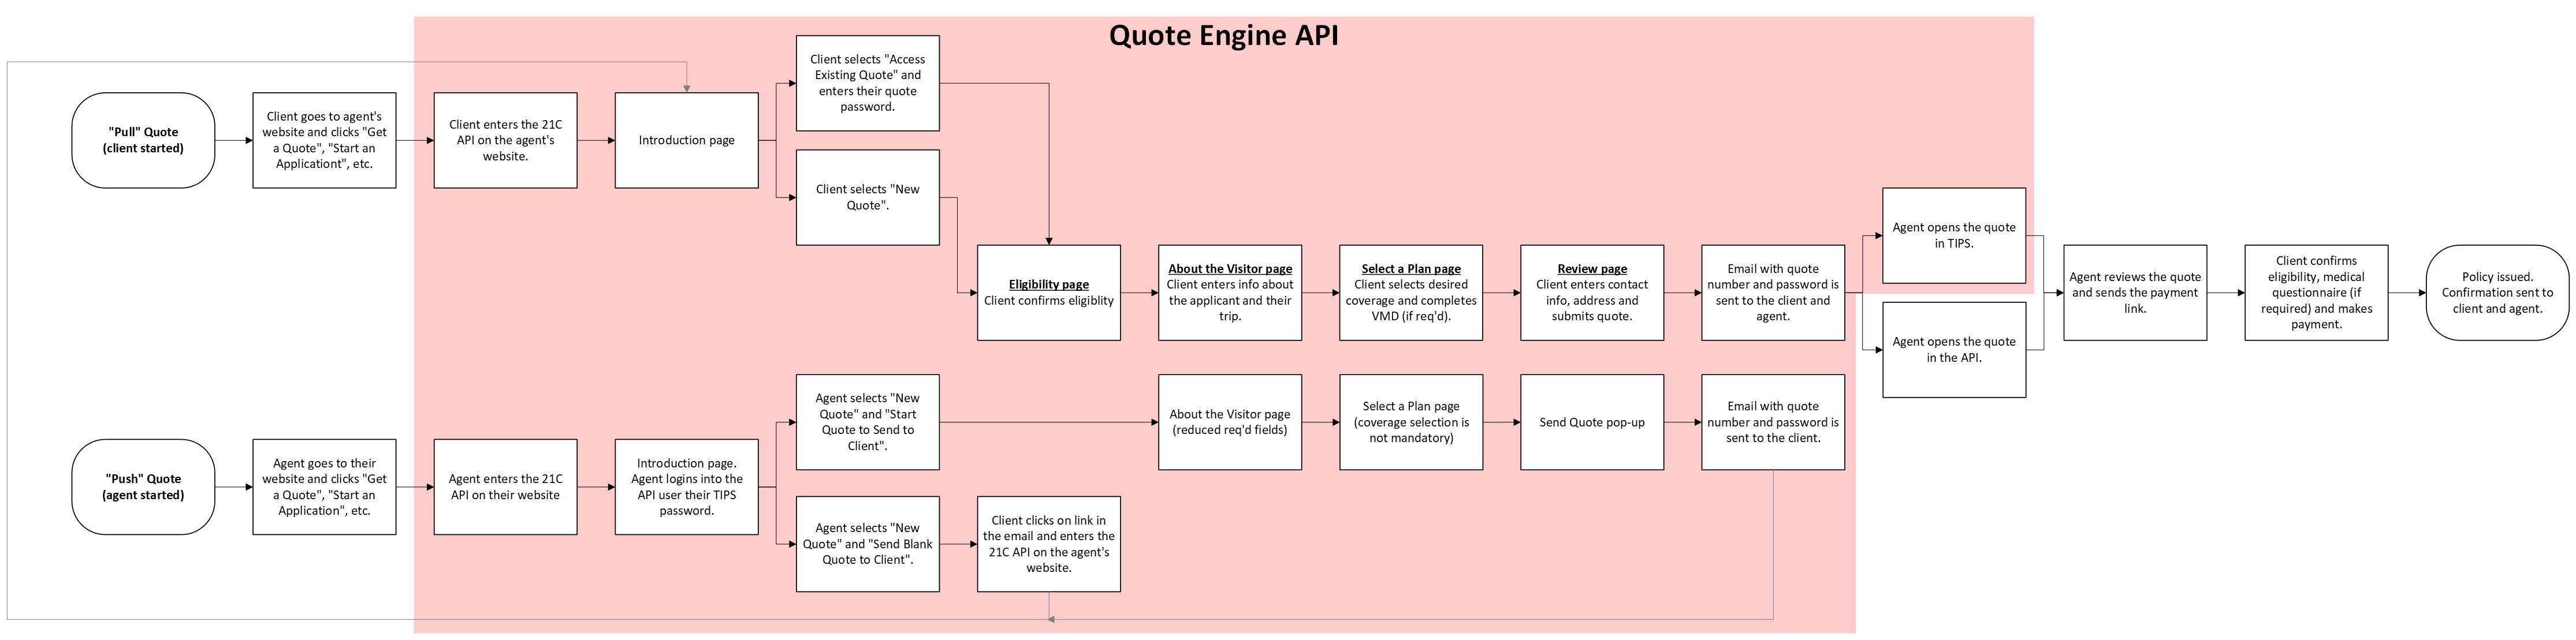Click the Introduction page box
2576x640 pixels.
click(x=686, y=140)
